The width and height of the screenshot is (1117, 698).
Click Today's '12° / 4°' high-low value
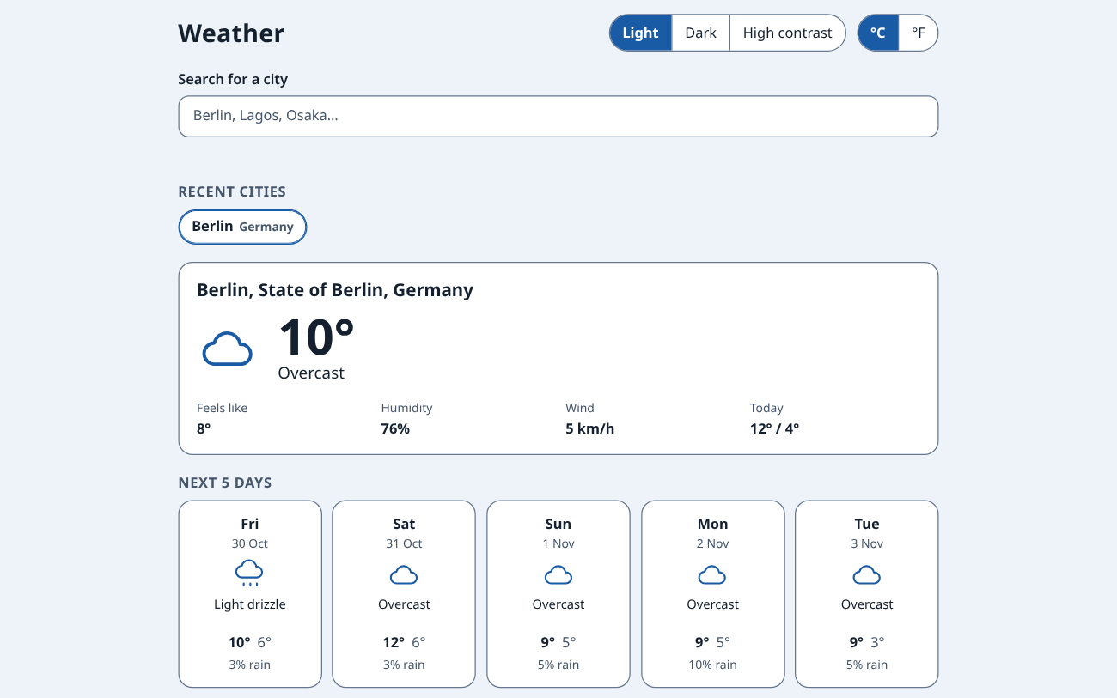click(x=774, y=428)
